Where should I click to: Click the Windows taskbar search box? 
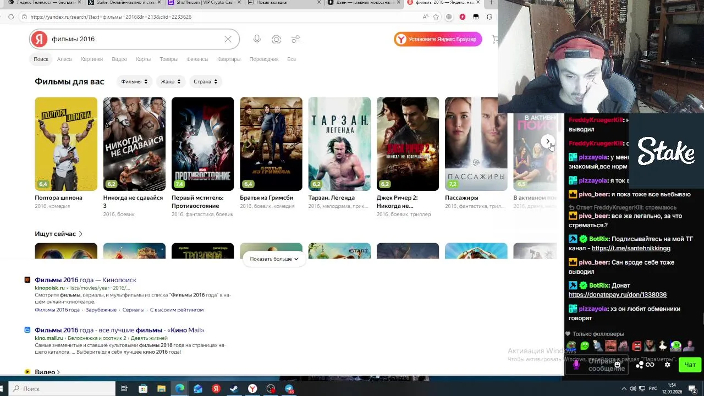pos(61,388)
